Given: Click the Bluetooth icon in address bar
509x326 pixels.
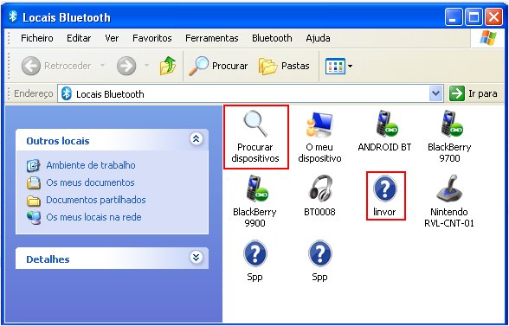Looking at the screenshot, I should click(x=67, y=94).
